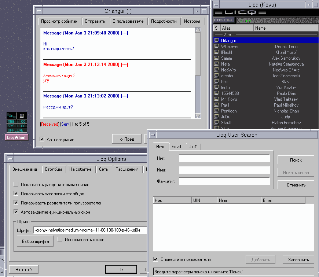Click the Фамилия input field
This screenshot has height=277, width=319.
224,181
